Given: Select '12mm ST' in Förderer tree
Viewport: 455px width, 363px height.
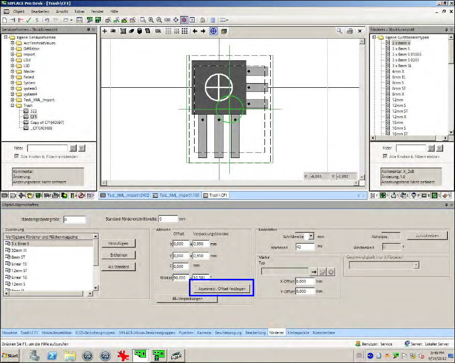Looking at the screenshot, I should 400,111.
